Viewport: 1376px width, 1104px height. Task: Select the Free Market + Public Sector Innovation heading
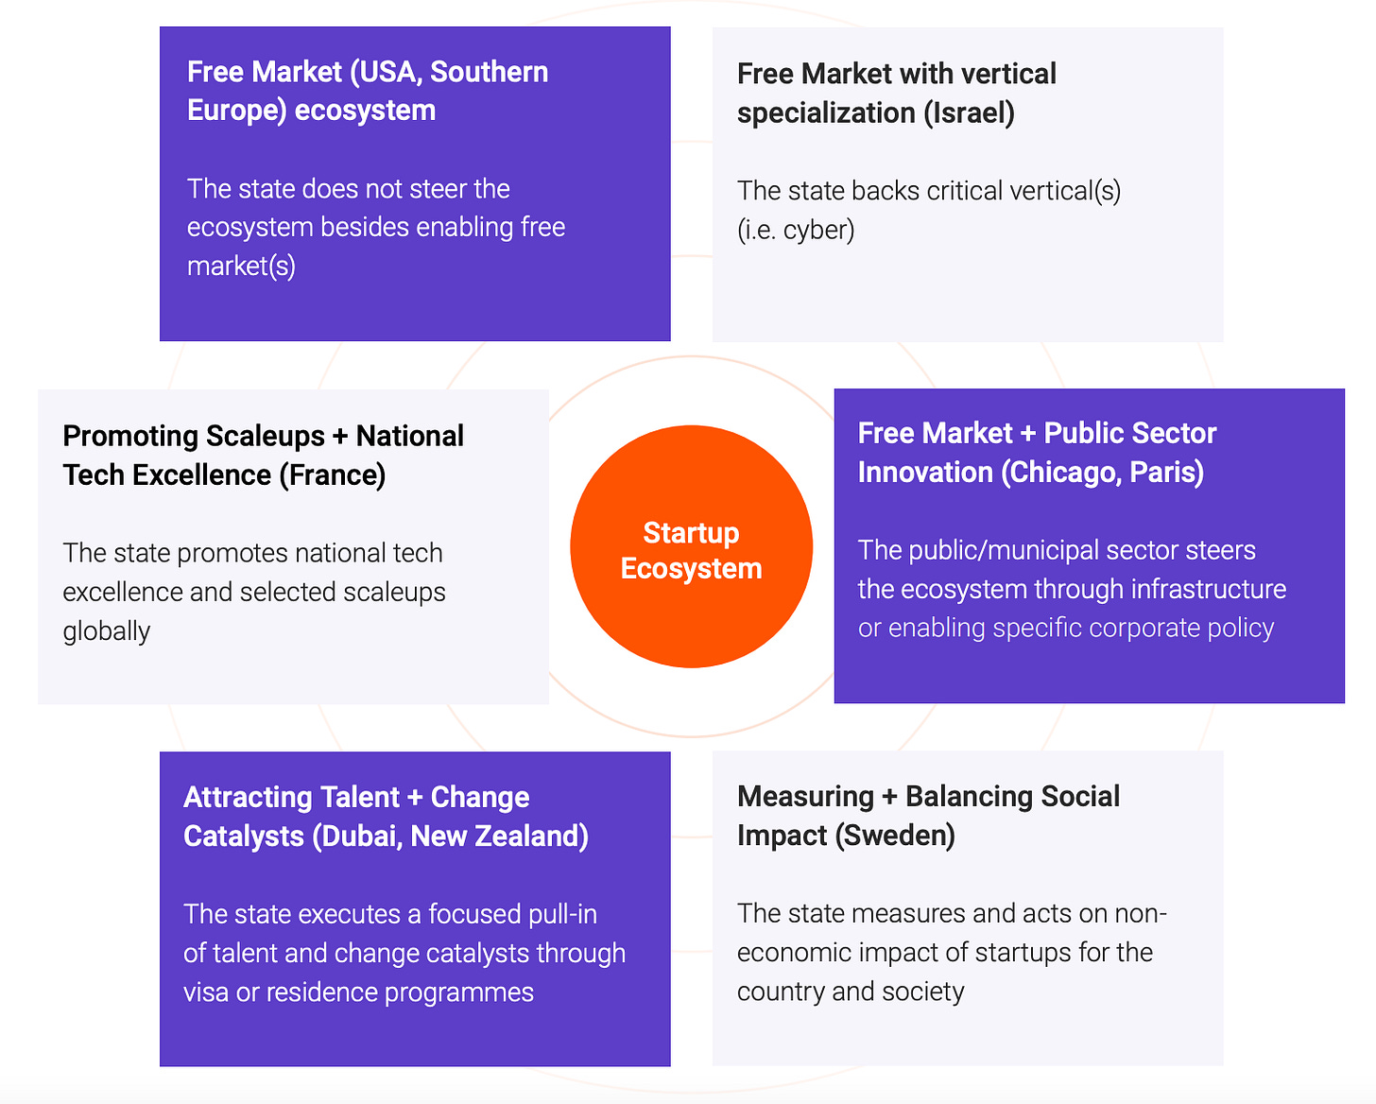(x=1037, y=452)
